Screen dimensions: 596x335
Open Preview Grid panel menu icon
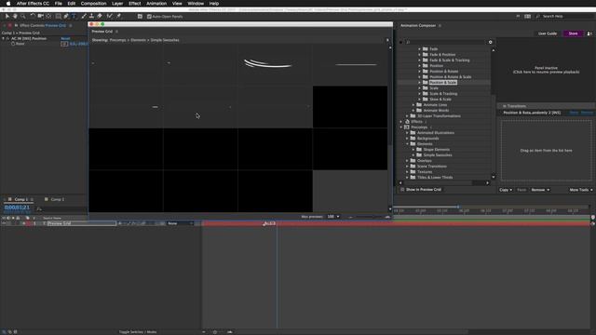[116, 32]
